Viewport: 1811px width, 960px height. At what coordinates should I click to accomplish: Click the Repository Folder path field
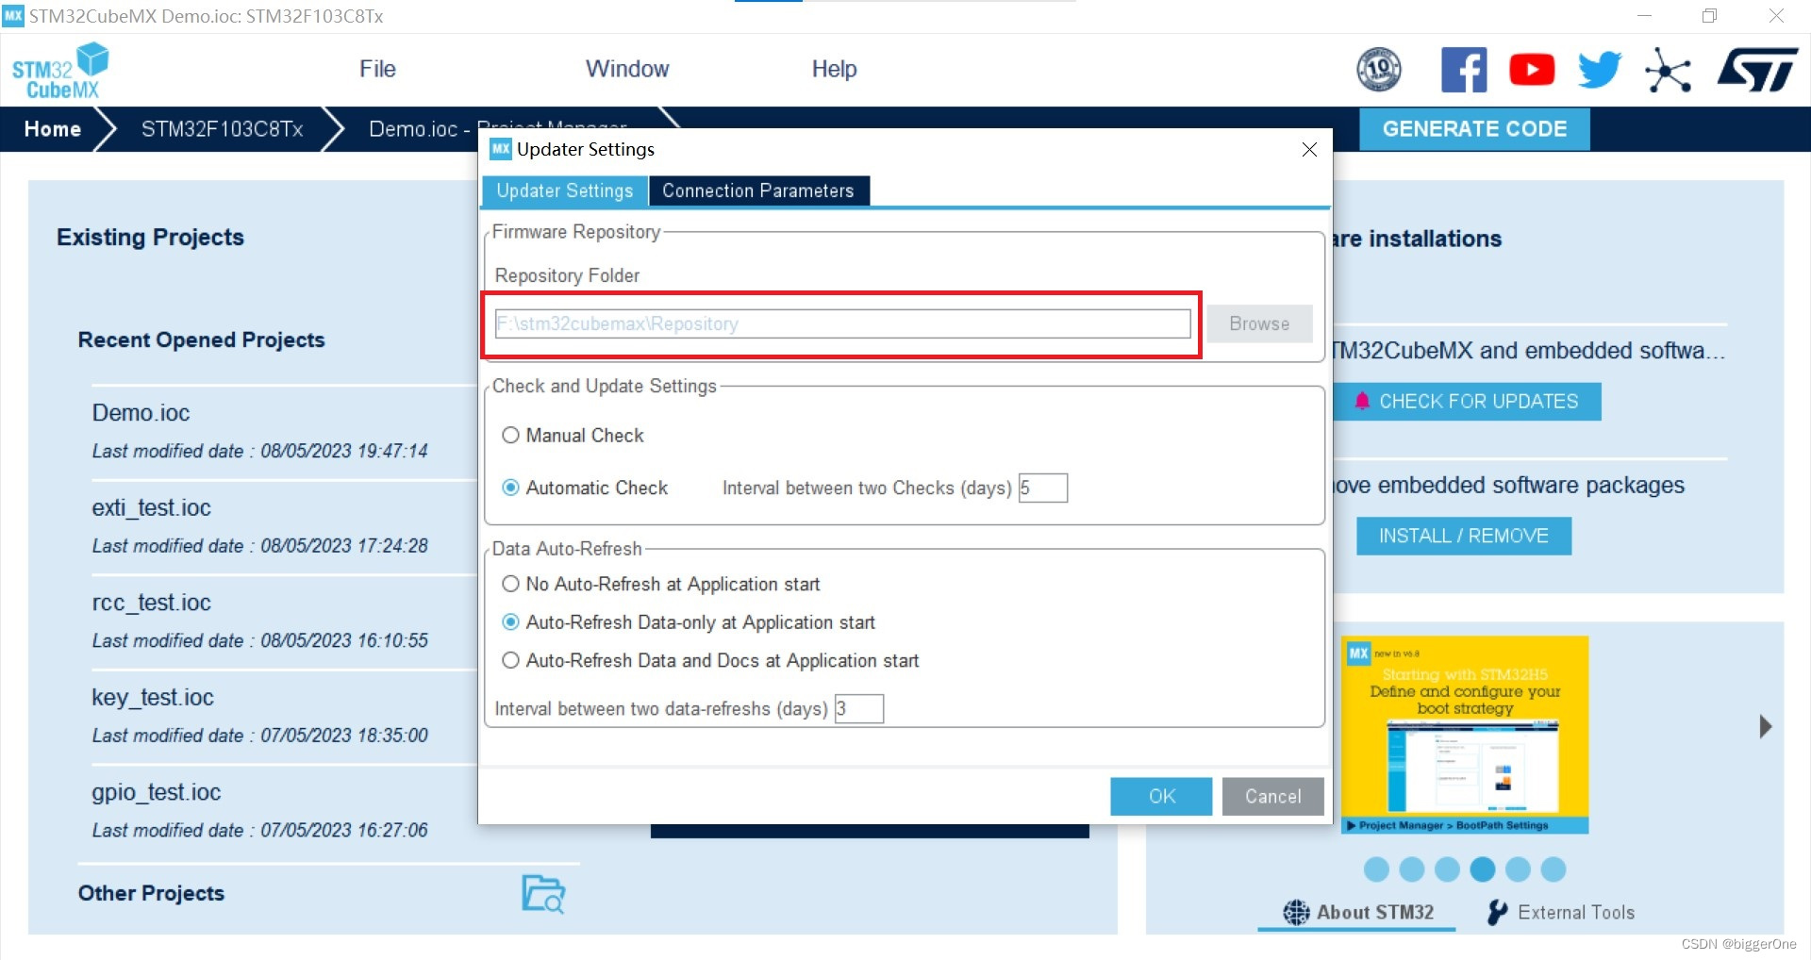(842, 323)
